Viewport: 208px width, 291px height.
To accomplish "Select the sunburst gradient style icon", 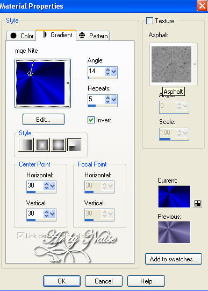I will click(x=58, y=145).
